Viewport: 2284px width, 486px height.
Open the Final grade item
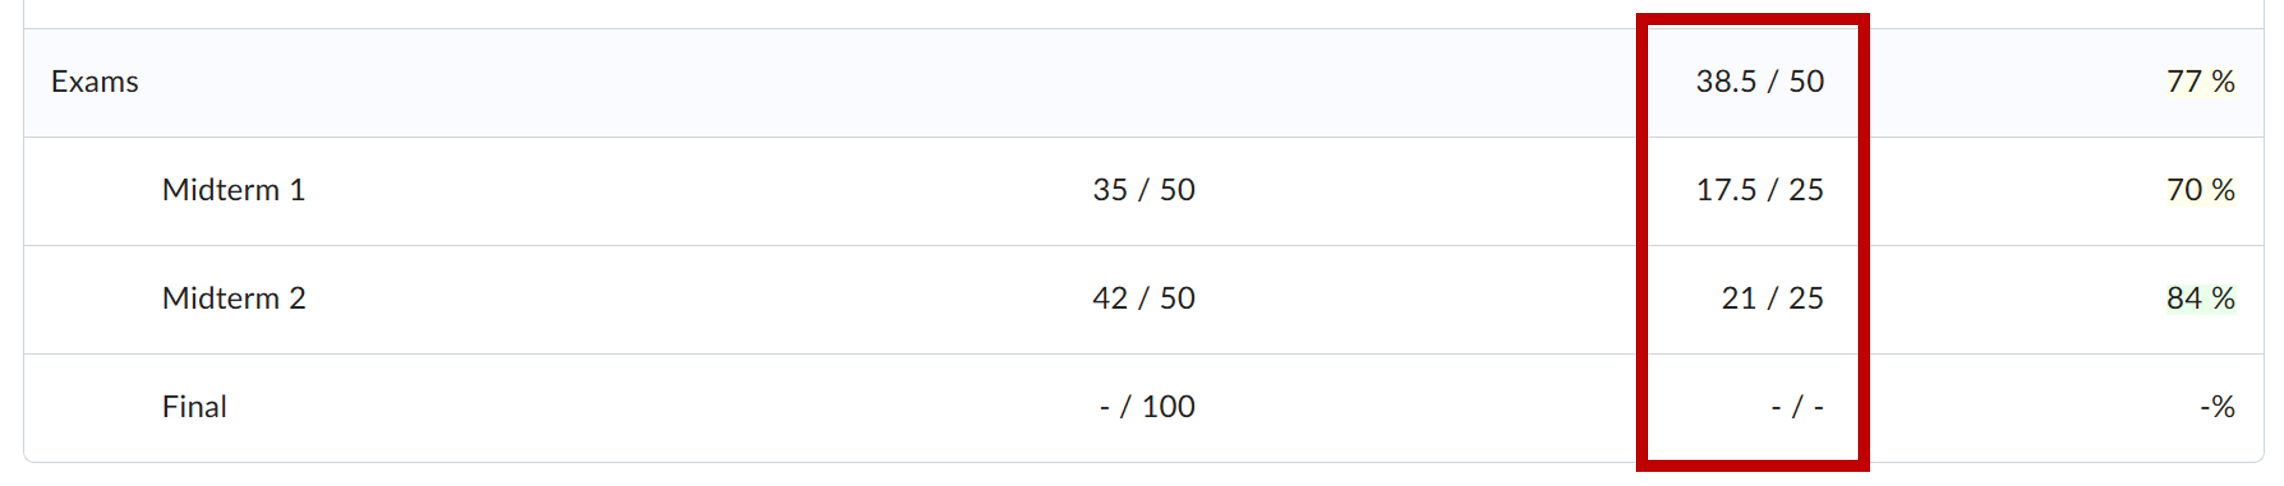pos(194,406)
